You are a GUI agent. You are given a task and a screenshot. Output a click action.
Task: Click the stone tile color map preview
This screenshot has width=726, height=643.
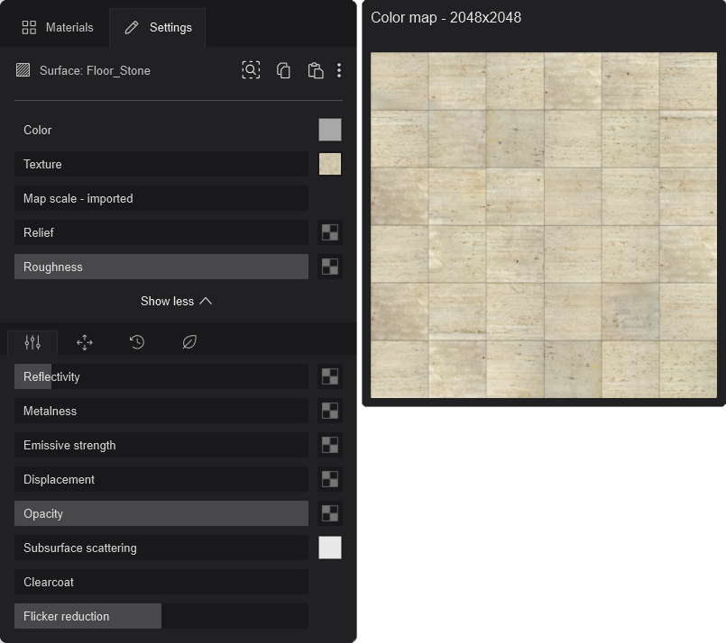point(543,224)
